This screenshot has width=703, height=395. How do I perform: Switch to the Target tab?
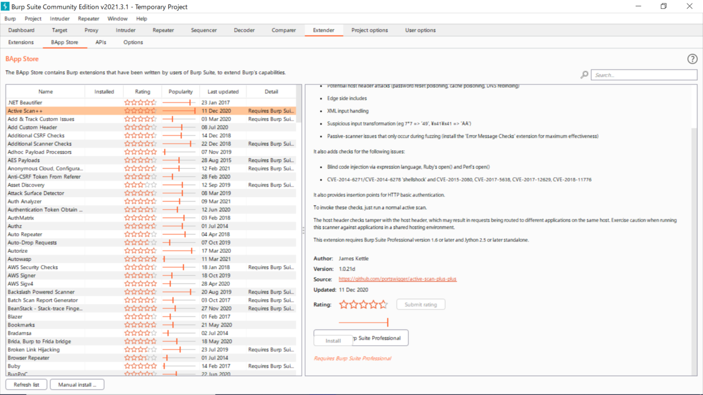click(x=60, y=30)
